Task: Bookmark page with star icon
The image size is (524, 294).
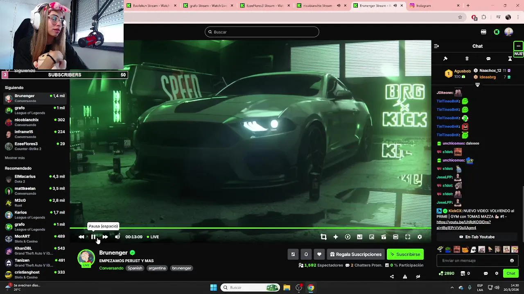Action: click(460, 17)
